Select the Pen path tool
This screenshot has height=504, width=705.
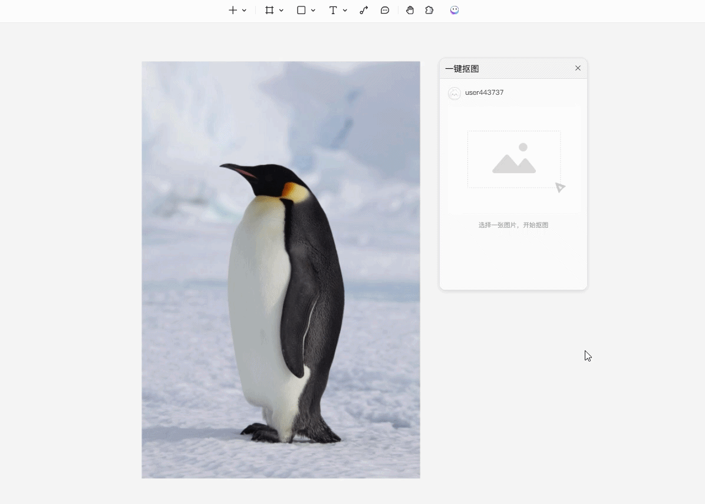(364, 11)
